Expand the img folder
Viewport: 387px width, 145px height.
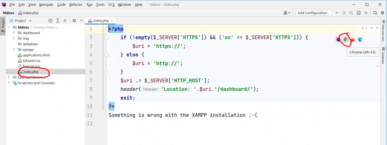[14, 38]
